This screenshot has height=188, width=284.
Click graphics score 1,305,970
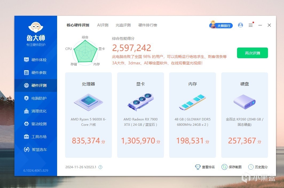pos(141,141)
